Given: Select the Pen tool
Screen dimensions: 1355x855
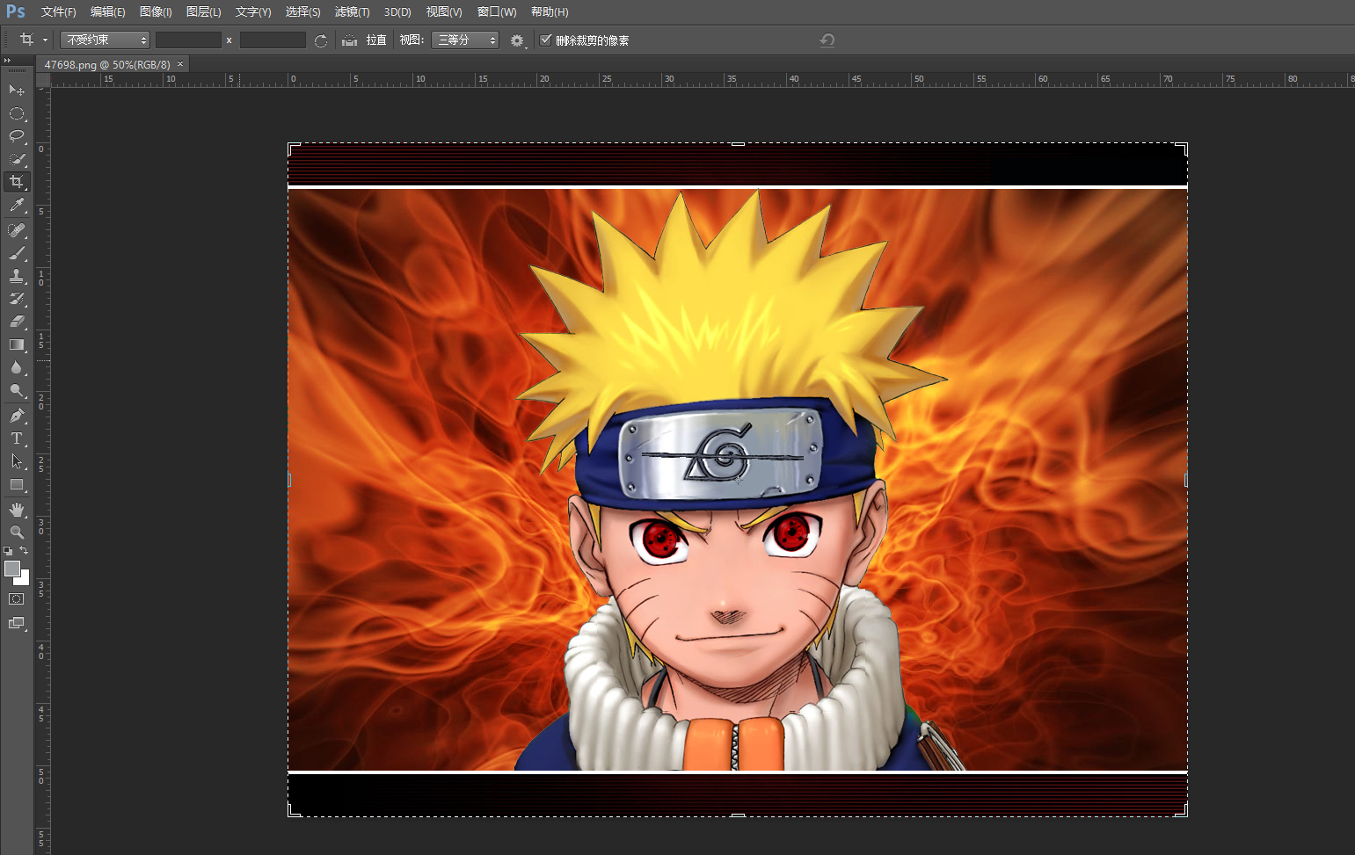Looking at the screenshot, I should coord(17,416).
